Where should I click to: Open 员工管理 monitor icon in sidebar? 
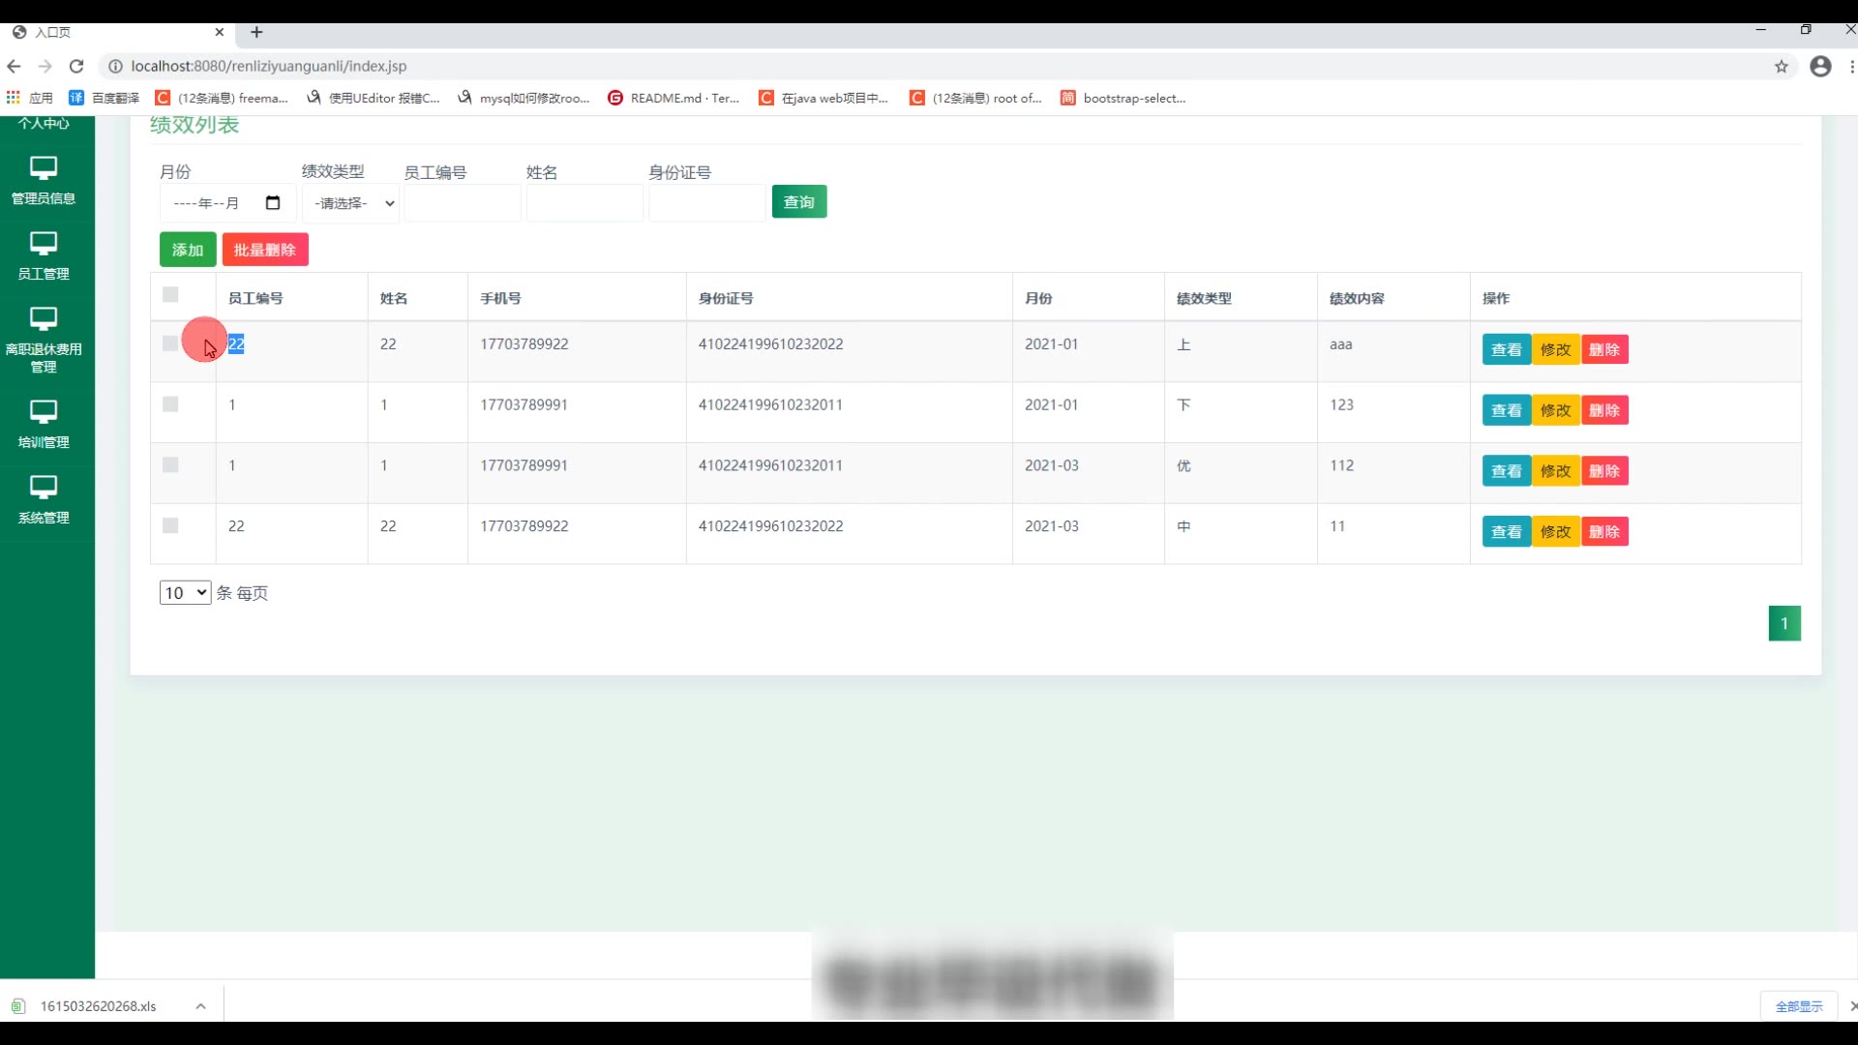44,244
